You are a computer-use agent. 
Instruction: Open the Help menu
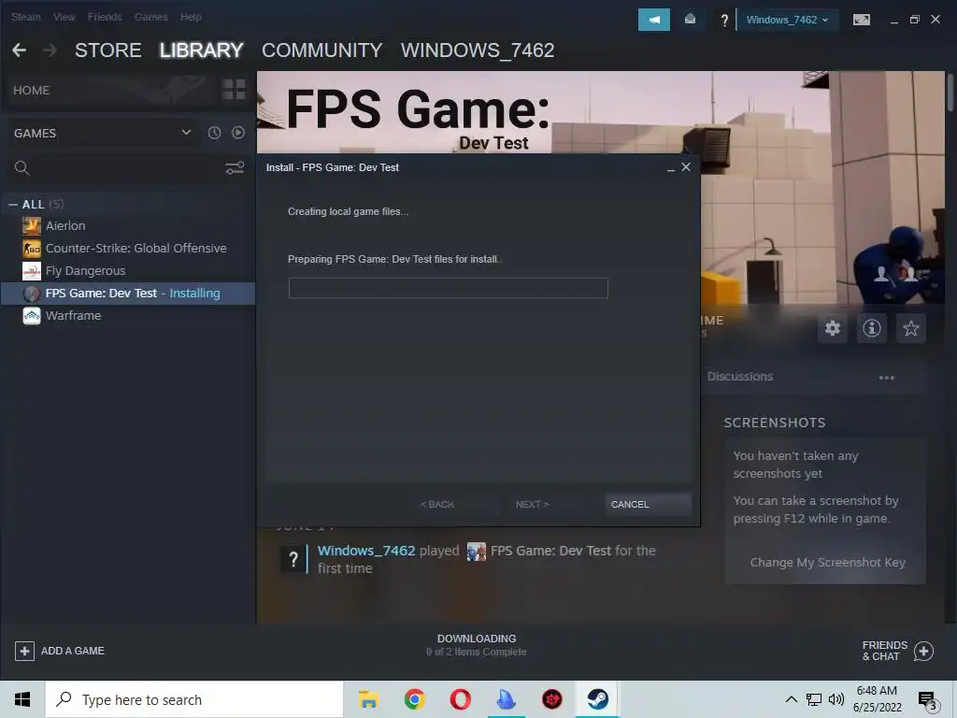(x=191, y=17)
